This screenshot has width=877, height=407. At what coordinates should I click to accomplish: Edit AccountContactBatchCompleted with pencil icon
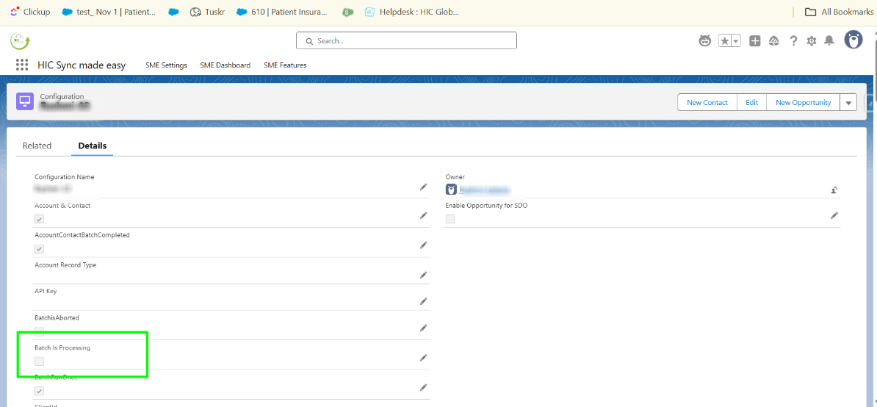tap(423, 245)
